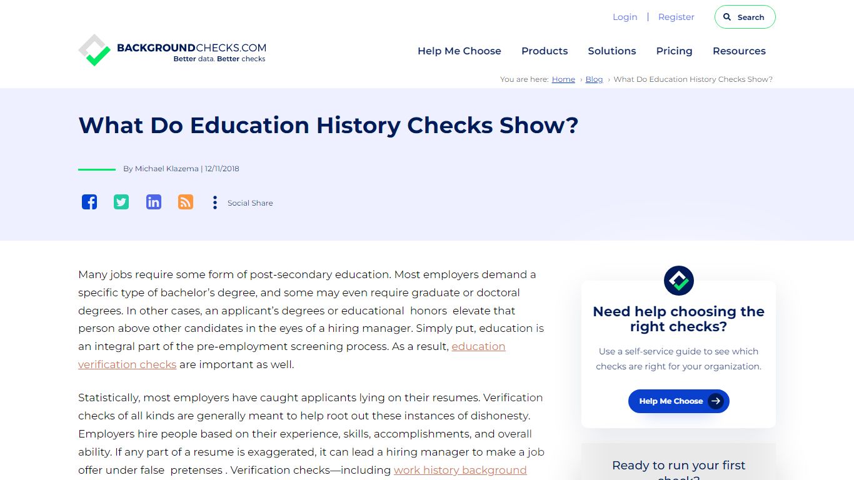Click the current page breadcrumb text
Screen dimensions: 854x480
click(693, 79)
